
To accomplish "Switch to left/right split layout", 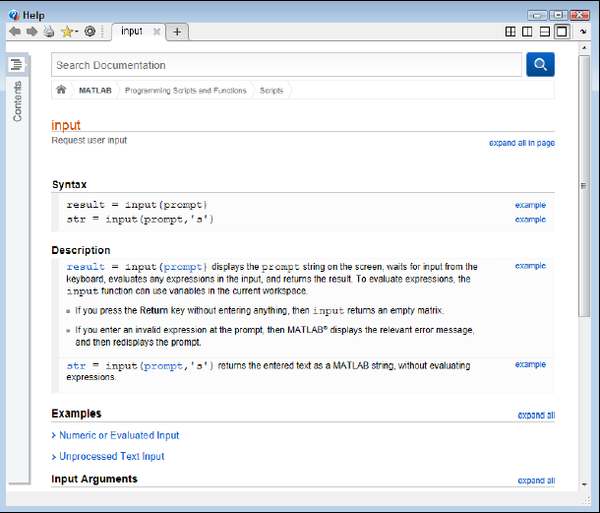I will point(527,32).
